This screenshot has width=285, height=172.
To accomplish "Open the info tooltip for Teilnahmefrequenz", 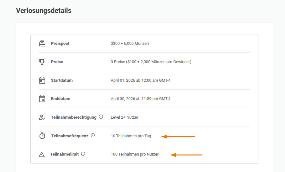I will (93, 135).
